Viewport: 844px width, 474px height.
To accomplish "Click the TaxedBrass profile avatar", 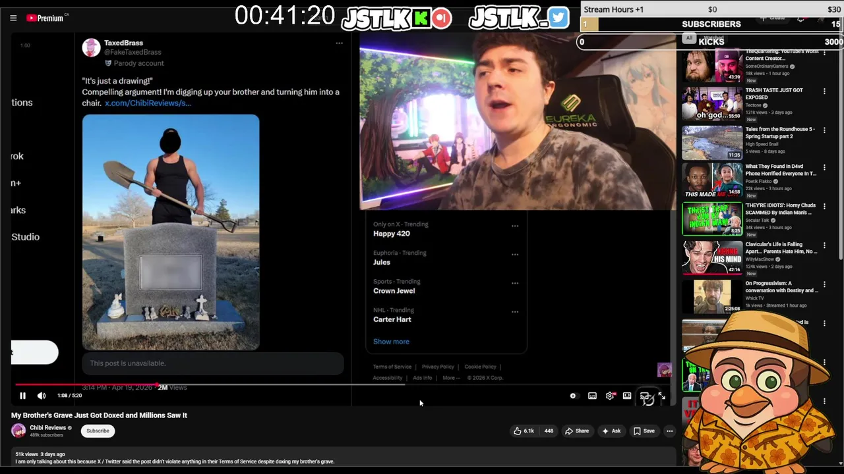I will tap(91, 47).
